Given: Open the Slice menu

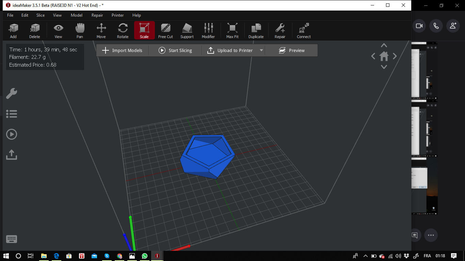Looking at the screenshot, I should click(x=41, y=15).
